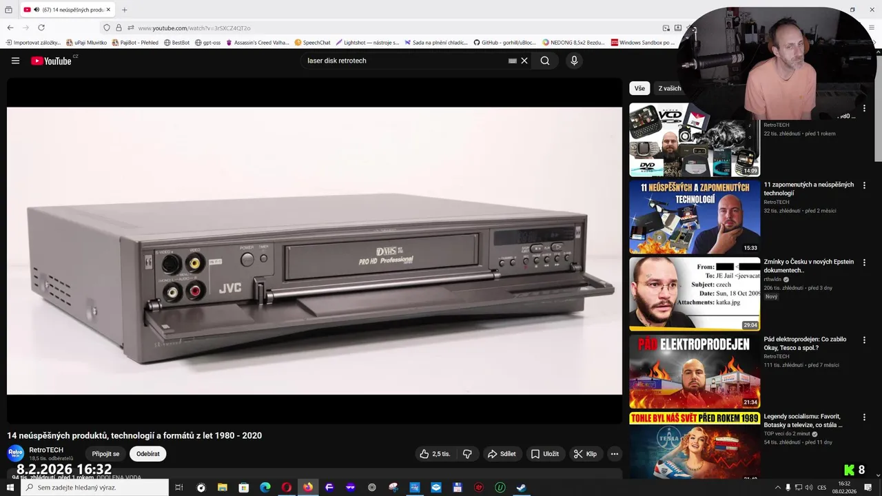Create a clip with Klip button
The width and height of the screenshot is (882, 496).
(x=585, y=454)
